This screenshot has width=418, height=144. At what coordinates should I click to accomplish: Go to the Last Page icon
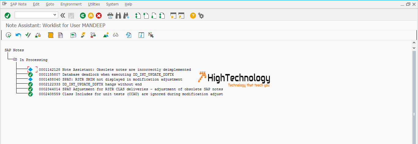pos(162,16)
